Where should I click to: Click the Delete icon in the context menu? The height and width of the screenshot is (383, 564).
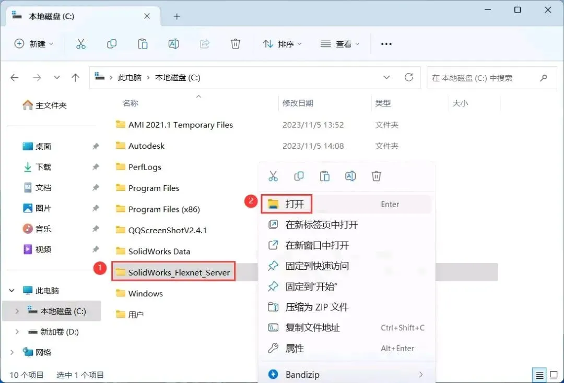(x=376, y=176)
